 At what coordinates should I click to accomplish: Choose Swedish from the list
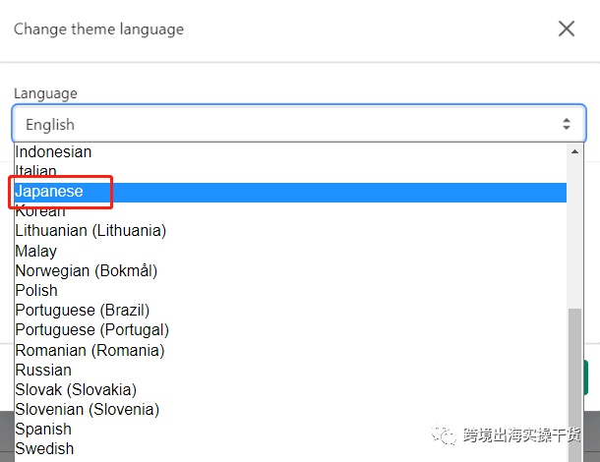(290, 449)
